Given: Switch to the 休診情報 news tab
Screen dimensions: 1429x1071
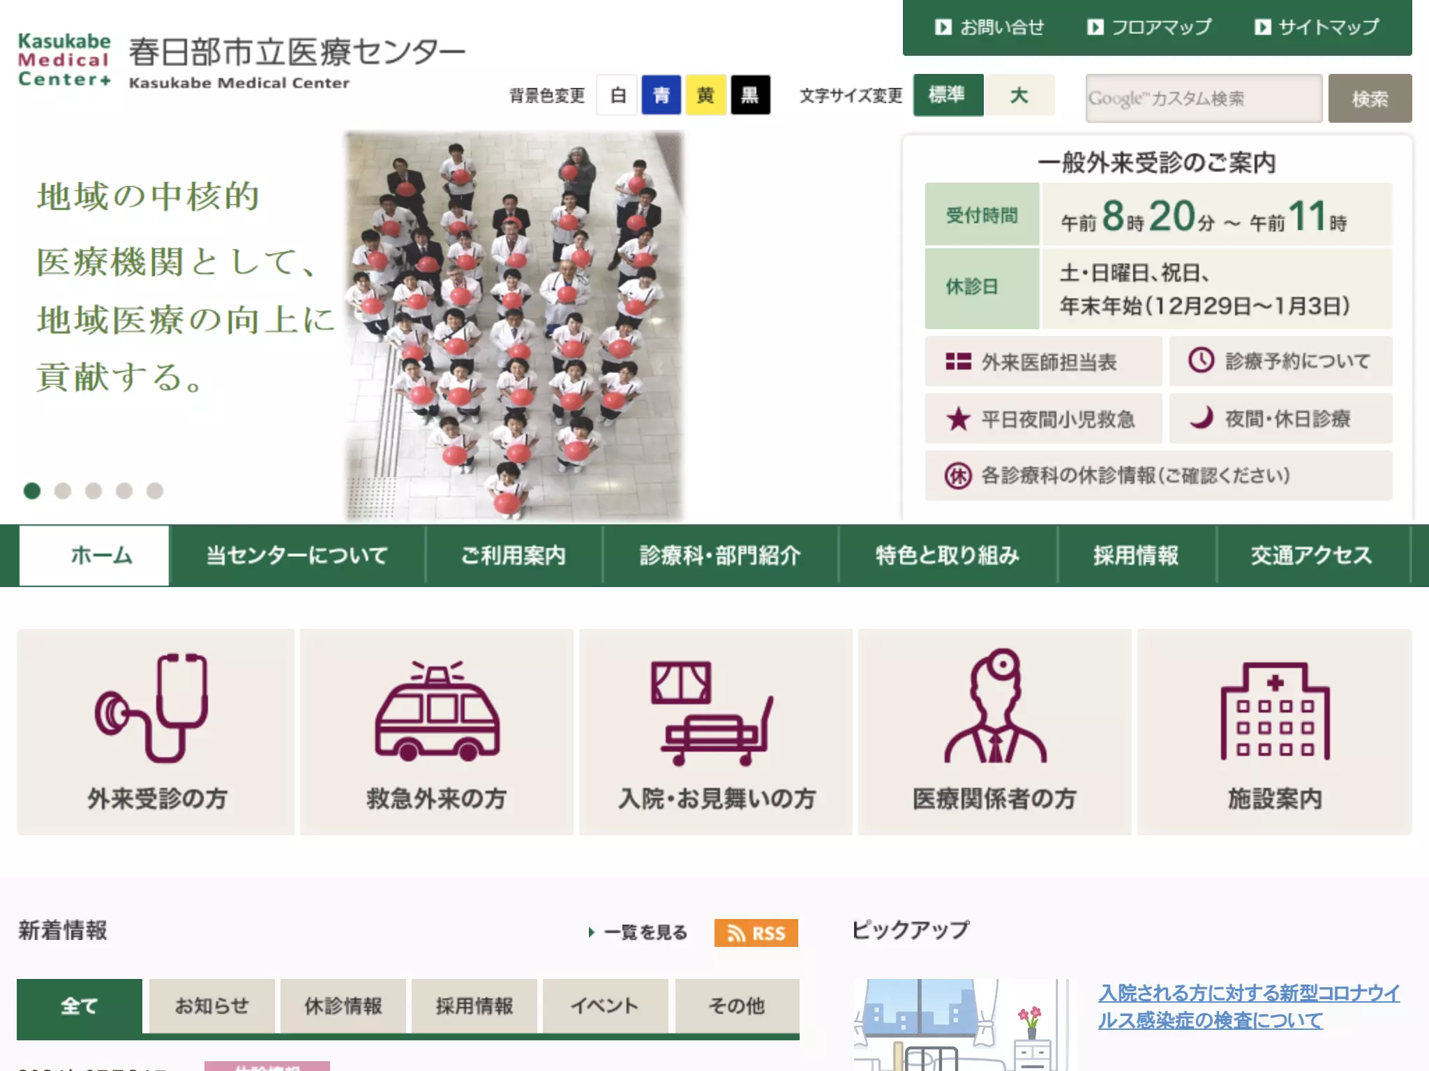Looking at the screenshot, I should 343,1006.
